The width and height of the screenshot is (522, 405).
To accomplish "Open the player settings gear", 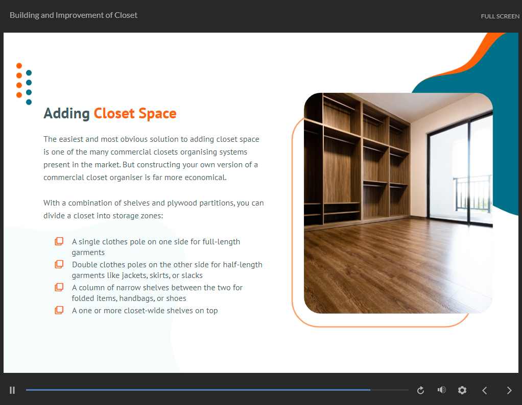I will point(462,390).
